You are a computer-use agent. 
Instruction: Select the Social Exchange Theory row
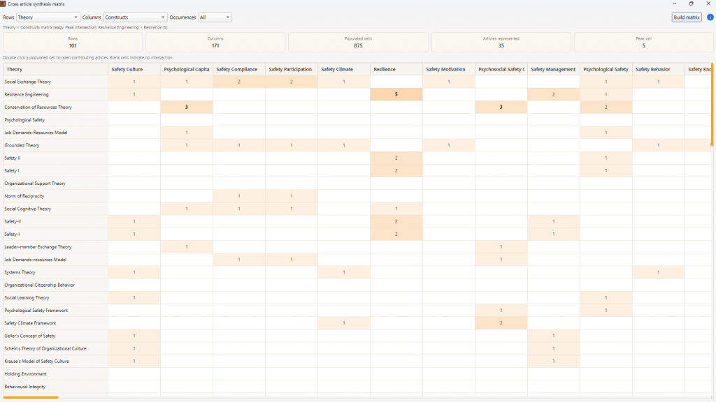56,82
